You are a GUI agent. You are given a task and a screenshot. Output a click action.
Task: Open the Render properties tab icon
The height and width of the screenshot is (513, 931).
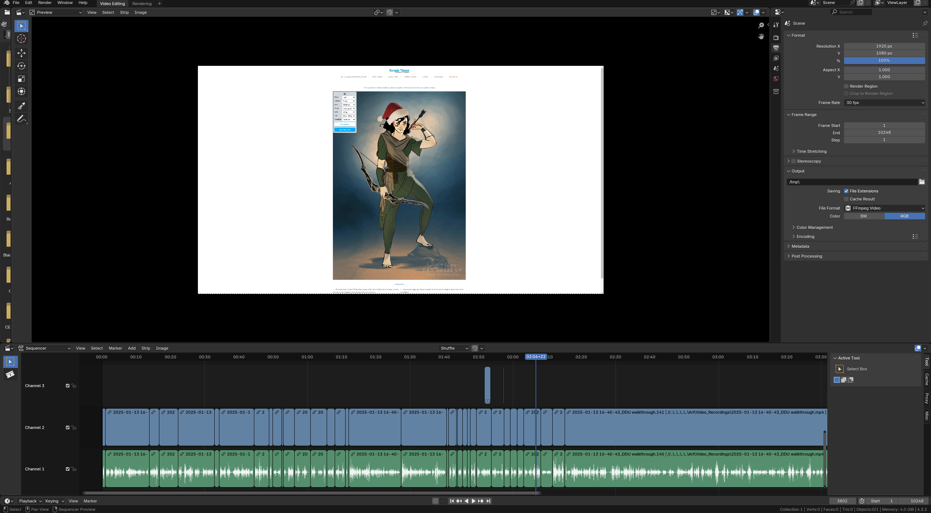click(776, 37)
